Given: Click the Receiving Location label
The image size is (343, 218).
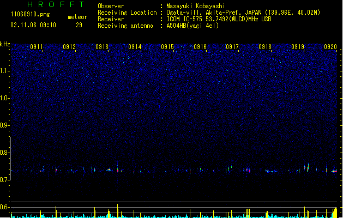Looking at the screenshot, I should [127, 13].
